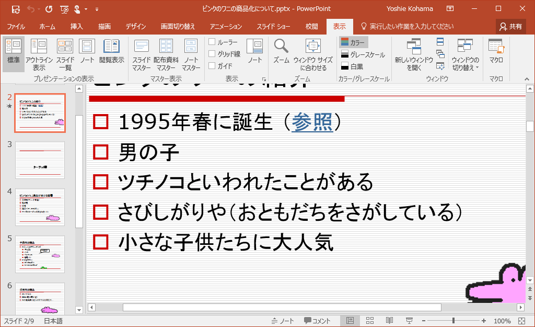
Task: Click the status bar slideshow view icon
Action: [409, 321]
